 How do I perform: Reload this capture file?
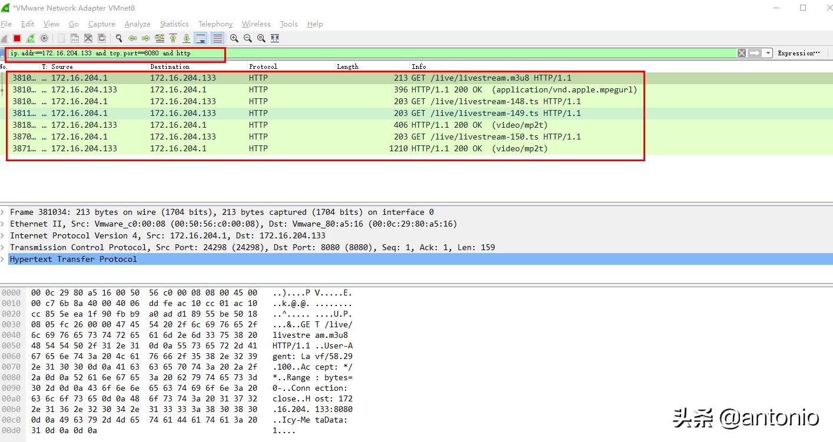point(102,38)
